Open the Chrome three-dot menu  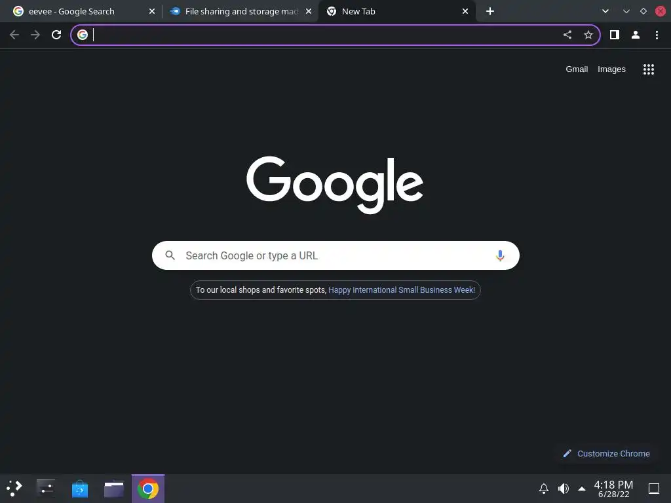point(657,35)
